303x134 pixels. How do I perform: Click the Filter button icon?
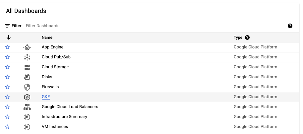point(7,26)
